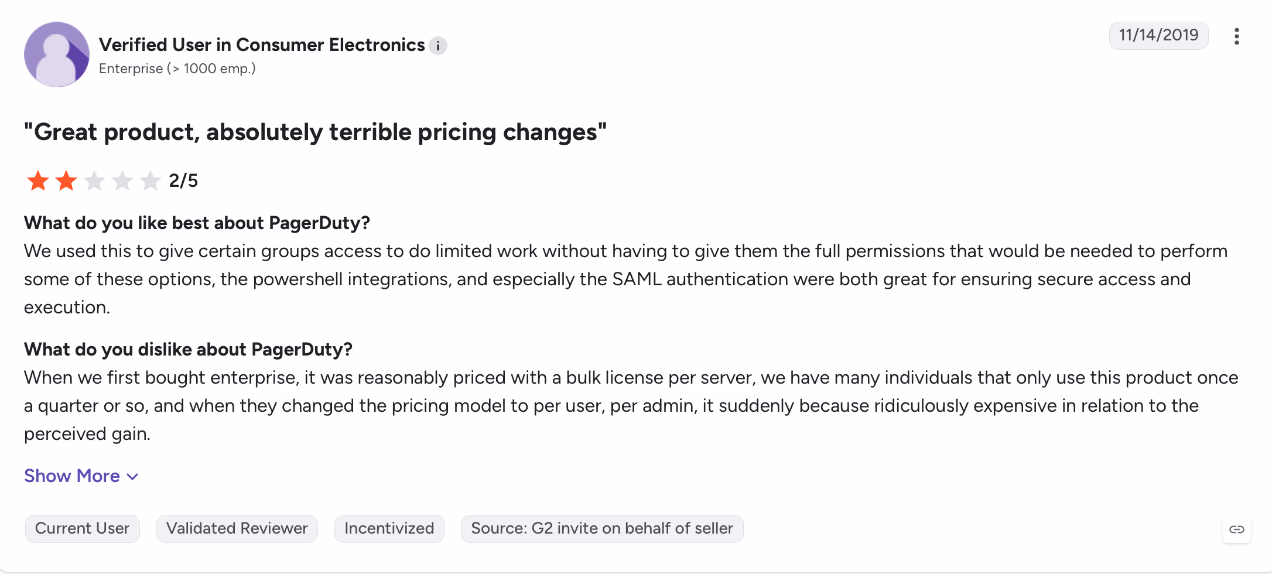This screenshot has height=574, width=1272.
Task: Click Source: G2 invite on behalf tag
Action: pos(602,529)
